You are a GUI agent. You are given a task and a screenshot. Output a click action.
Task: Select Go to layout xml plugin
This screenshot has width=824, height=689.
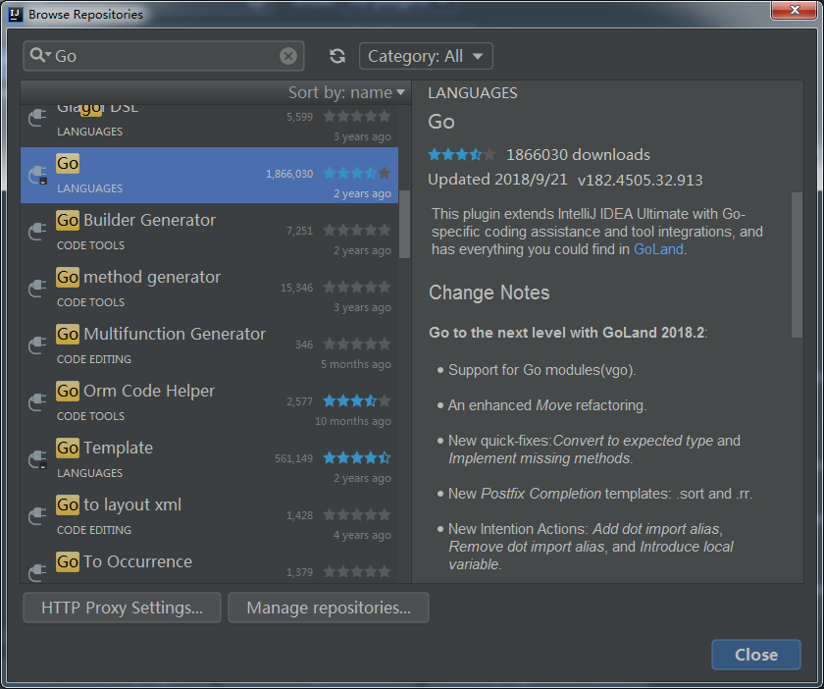pyautogui.click(x=209, y=516)
